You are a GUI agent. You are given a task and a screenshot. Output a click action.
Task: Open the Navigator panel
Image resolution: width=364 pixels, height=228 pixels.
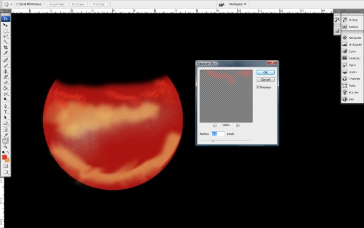tap(352, 38)
